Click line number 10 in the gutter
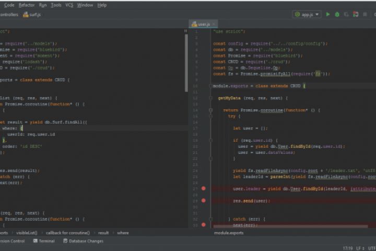 coord(195,86)
